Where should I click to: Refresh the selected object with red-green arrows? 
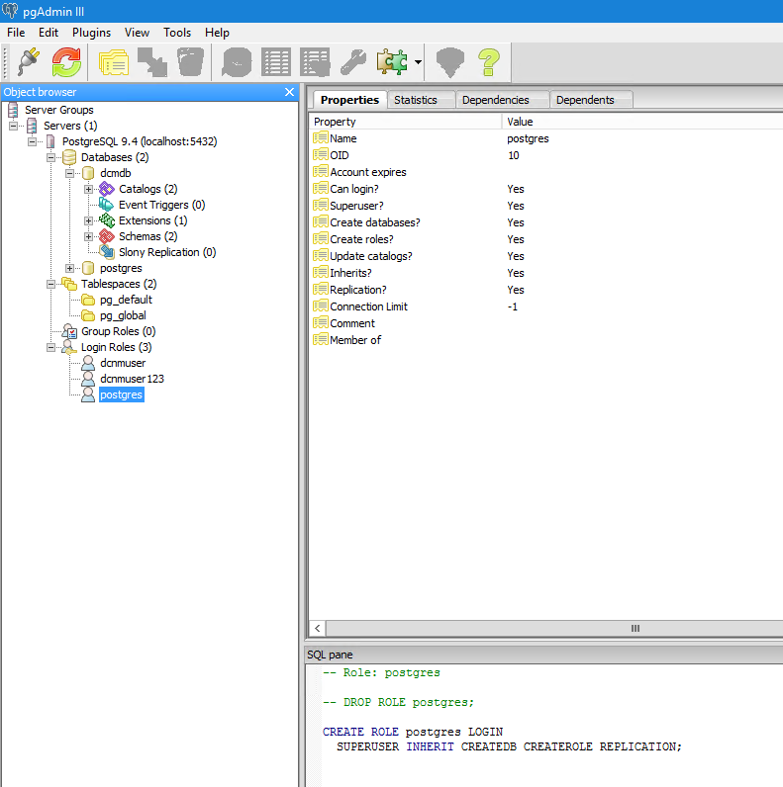coord(67,61)
